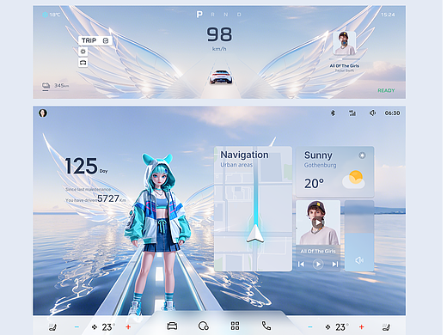Open vehicle settings car icon in dock

[x=172, y=326]
